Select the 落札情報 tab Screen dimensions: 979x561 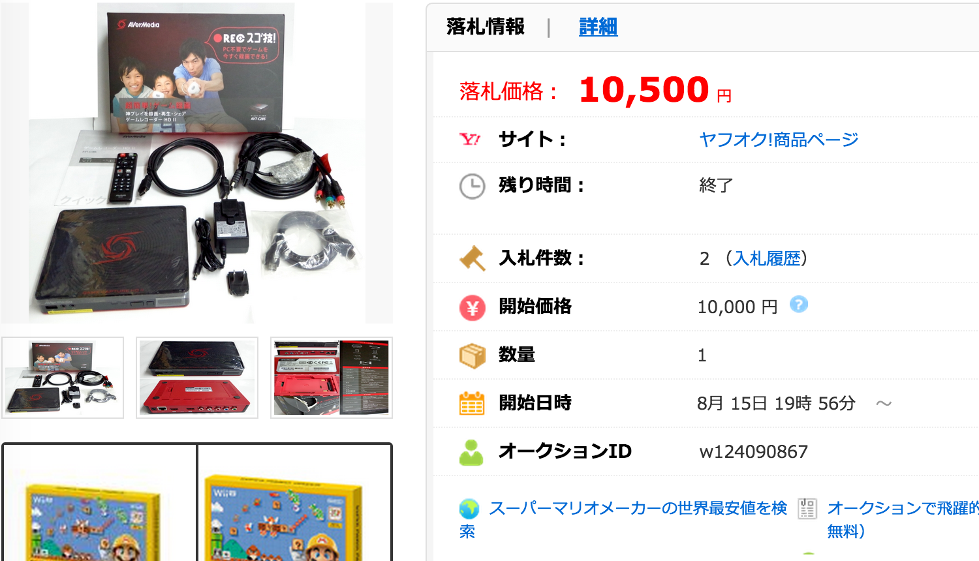[486, 27]
